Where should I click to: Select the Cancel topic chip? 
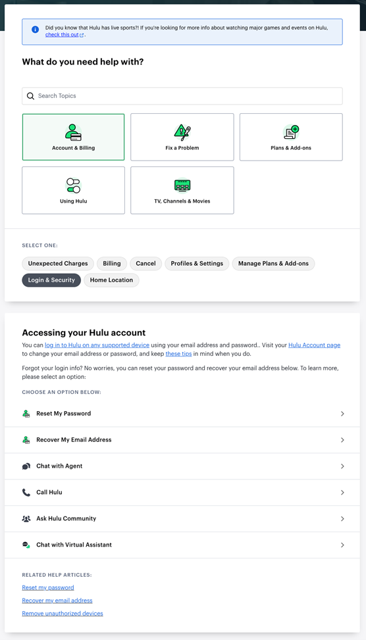(x=146, y=264)
